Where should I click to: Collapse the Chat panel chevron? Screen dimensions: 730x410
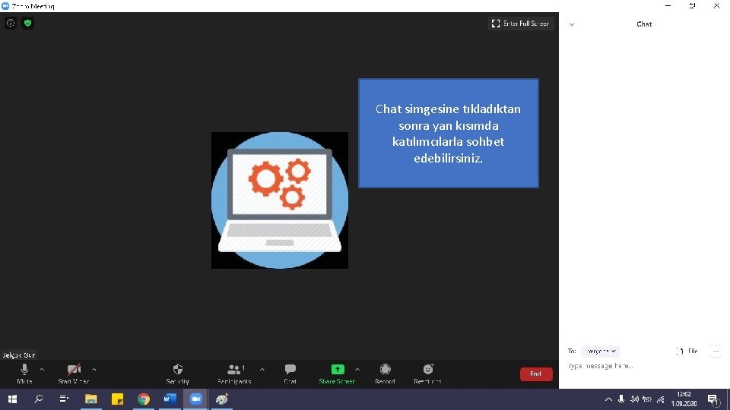[572, 24]
